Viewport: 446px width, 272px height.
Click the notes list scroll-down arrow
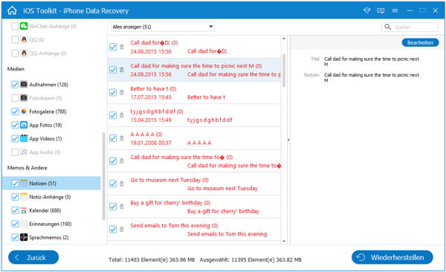(x=284, y=242)
